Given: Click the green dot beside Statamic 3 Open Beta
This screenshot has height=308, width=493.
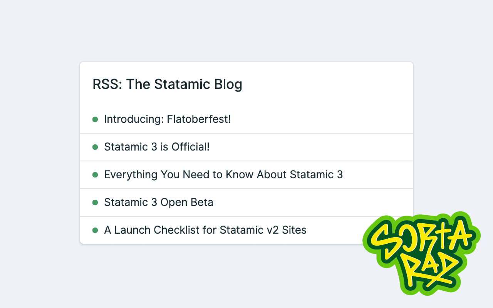Looking at the screenshot, I should coord(95,203).
